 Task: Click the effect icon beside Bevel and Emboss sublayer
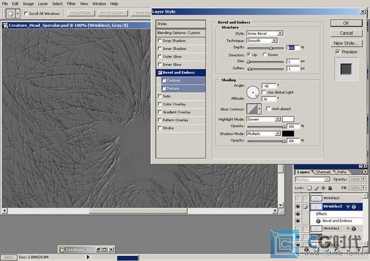pos(318,221)
